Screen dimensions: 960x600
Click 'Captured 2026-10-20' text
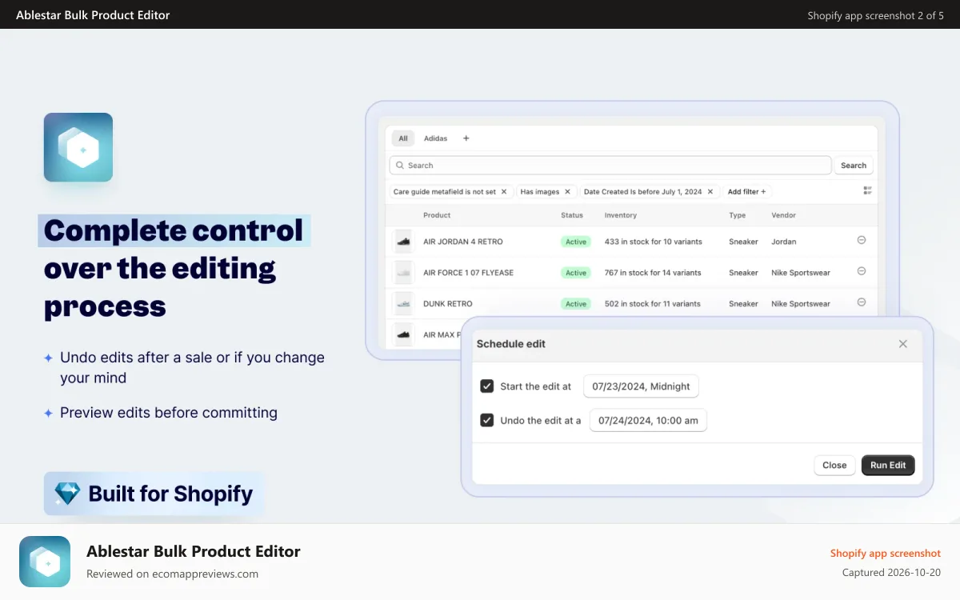(891, 573)
